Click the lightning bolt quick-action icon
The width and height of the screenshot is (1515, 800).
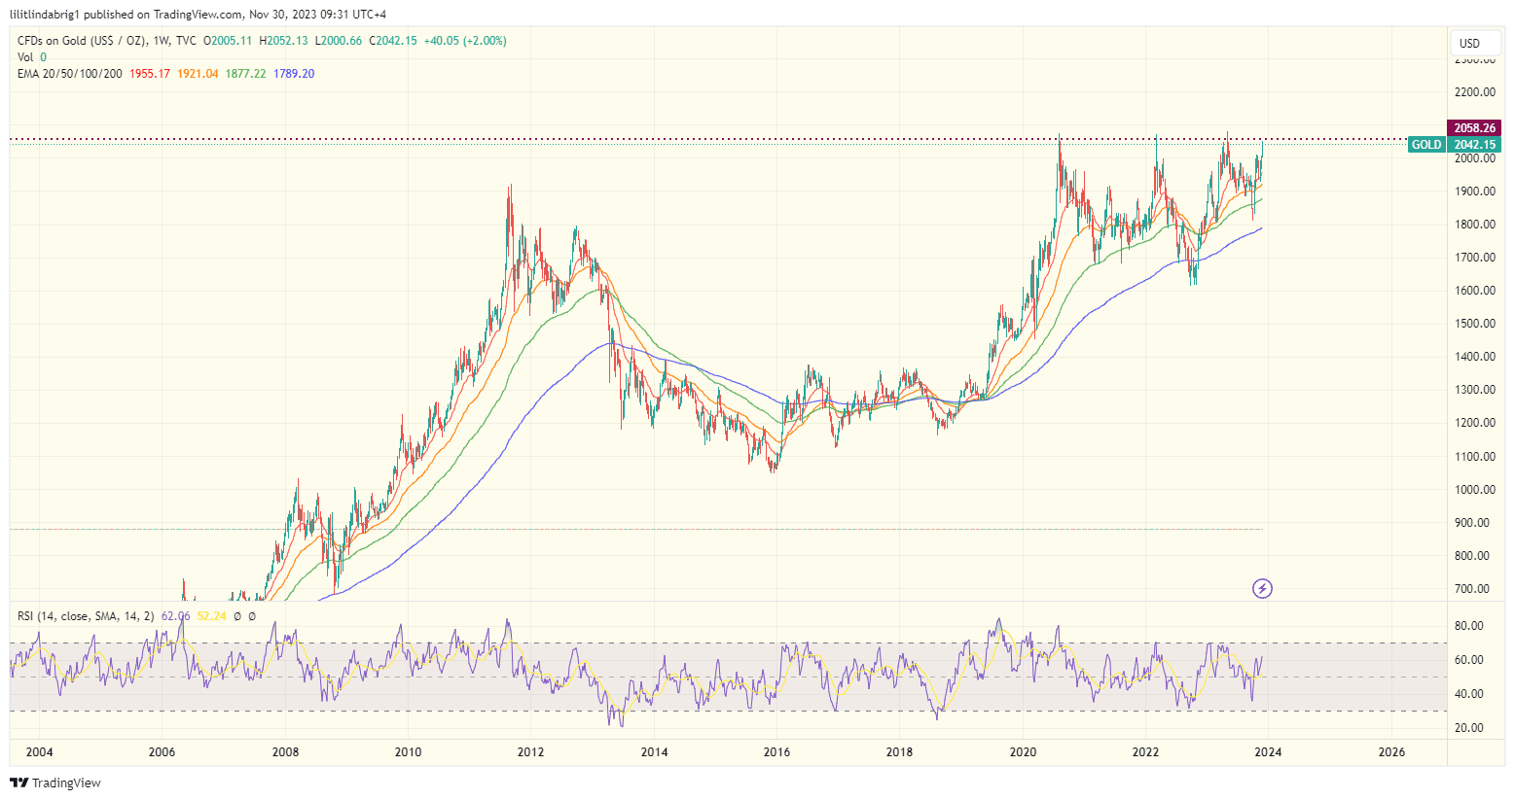click(x=1262, y=589)
